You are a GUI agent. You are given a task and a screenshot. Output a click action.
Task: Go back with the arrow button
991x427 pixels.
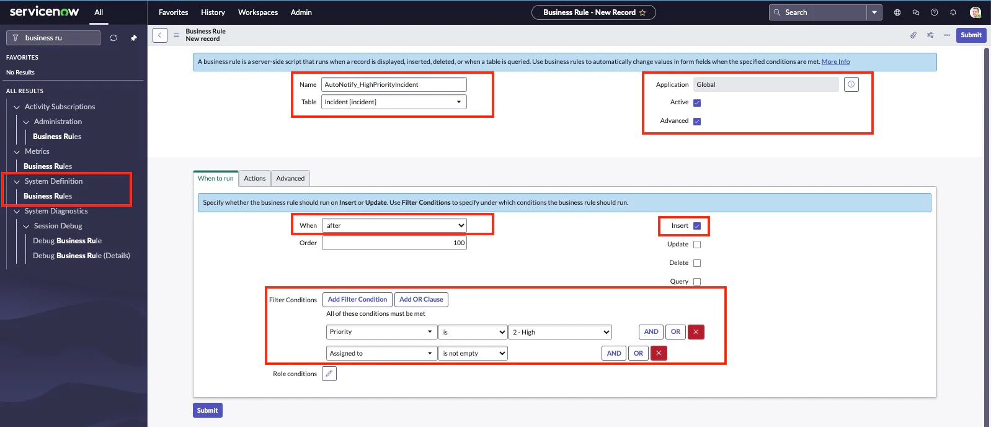pos(160,35)
